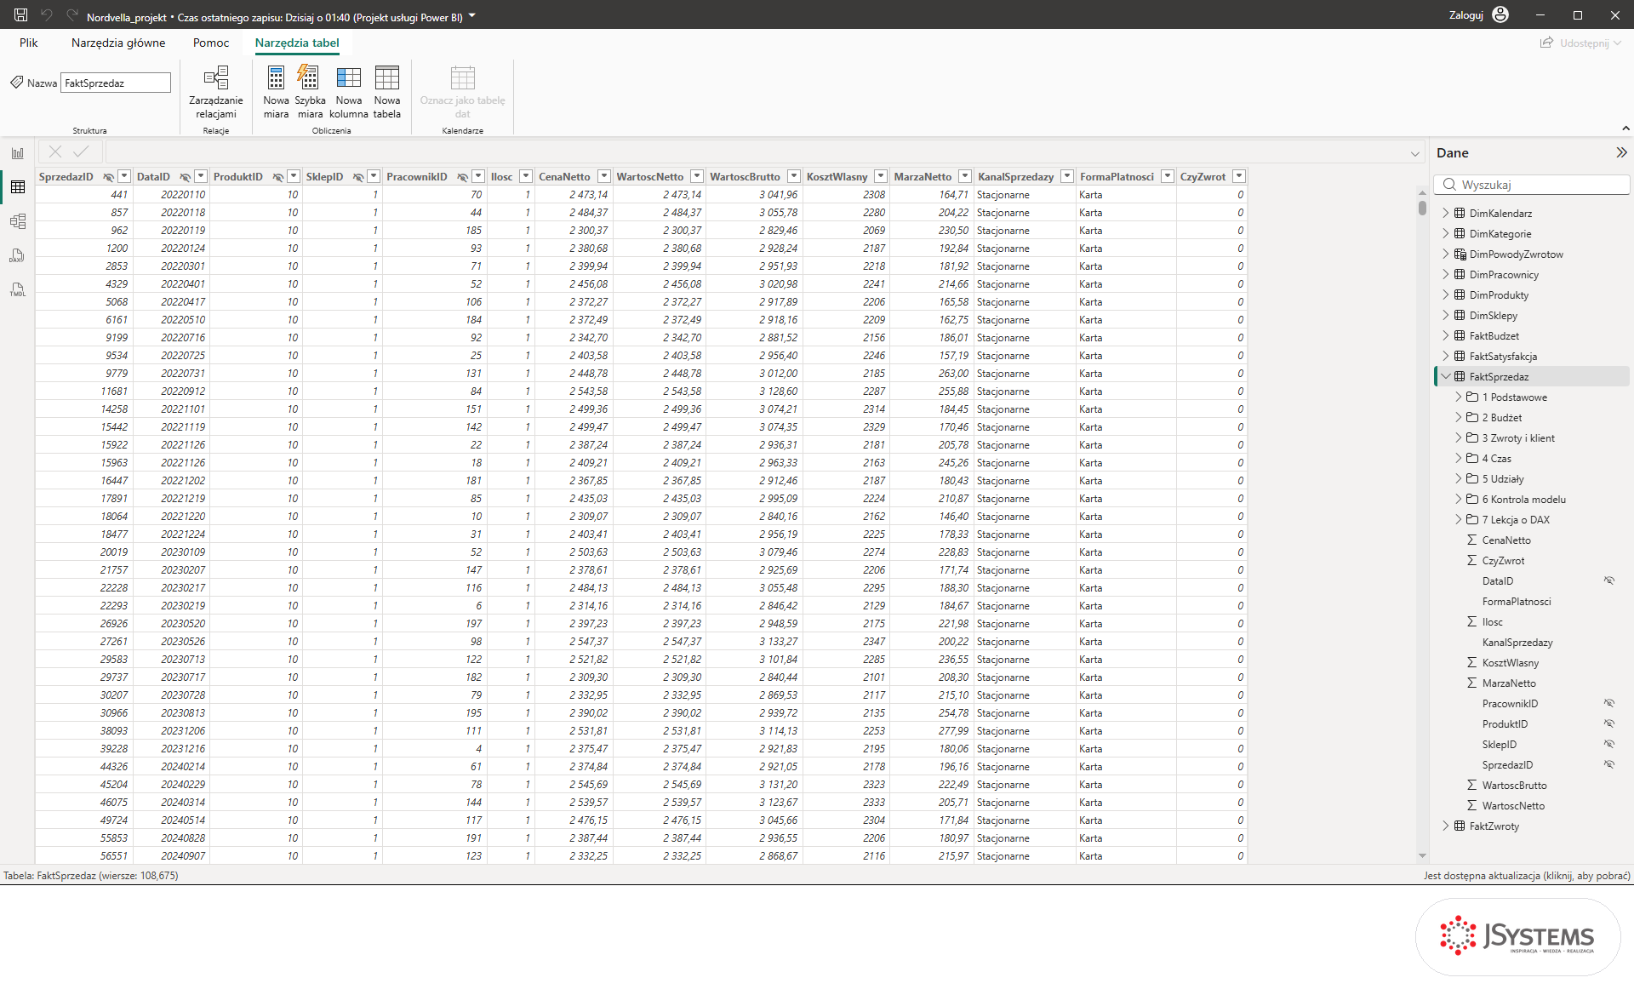
Task: Open filter dropdown on SprzedazID column
Action: click(x=124, y=176)
